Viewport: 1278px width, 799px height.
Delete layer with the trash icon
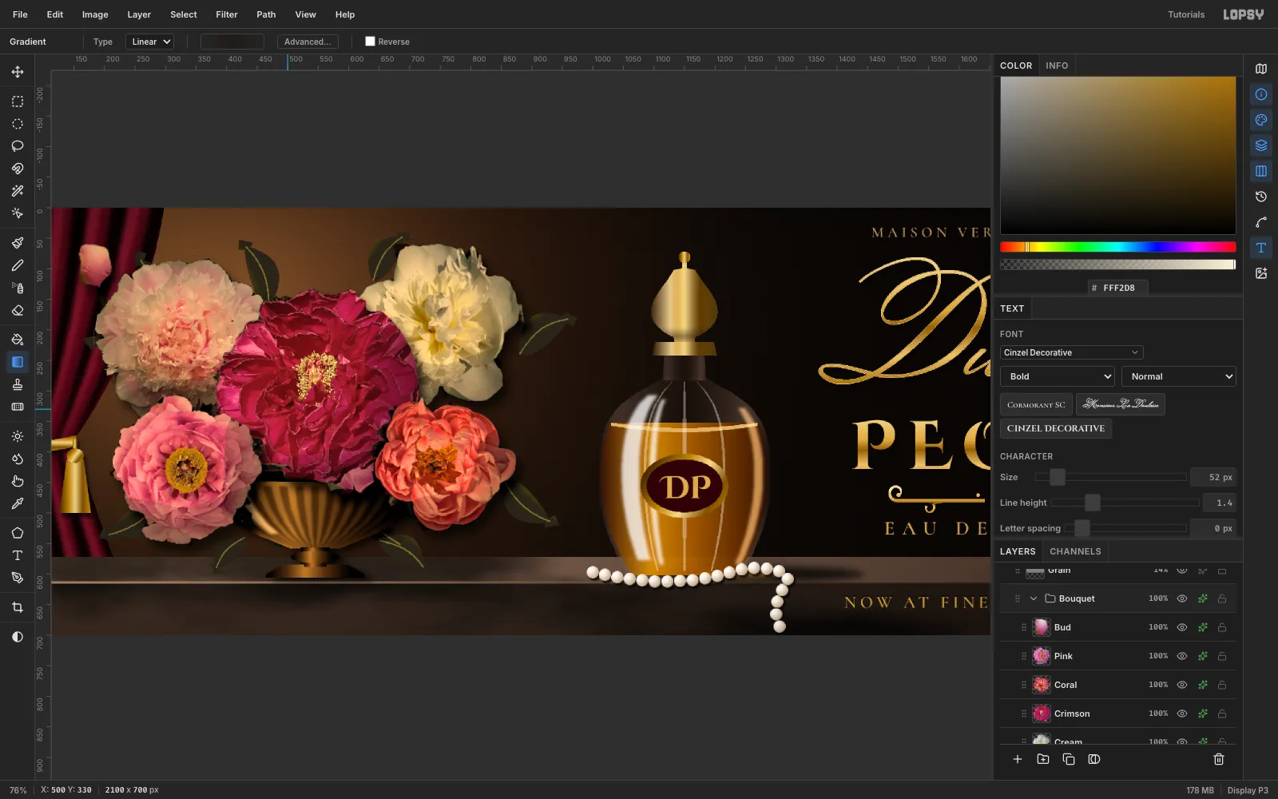coord(1219,759)
